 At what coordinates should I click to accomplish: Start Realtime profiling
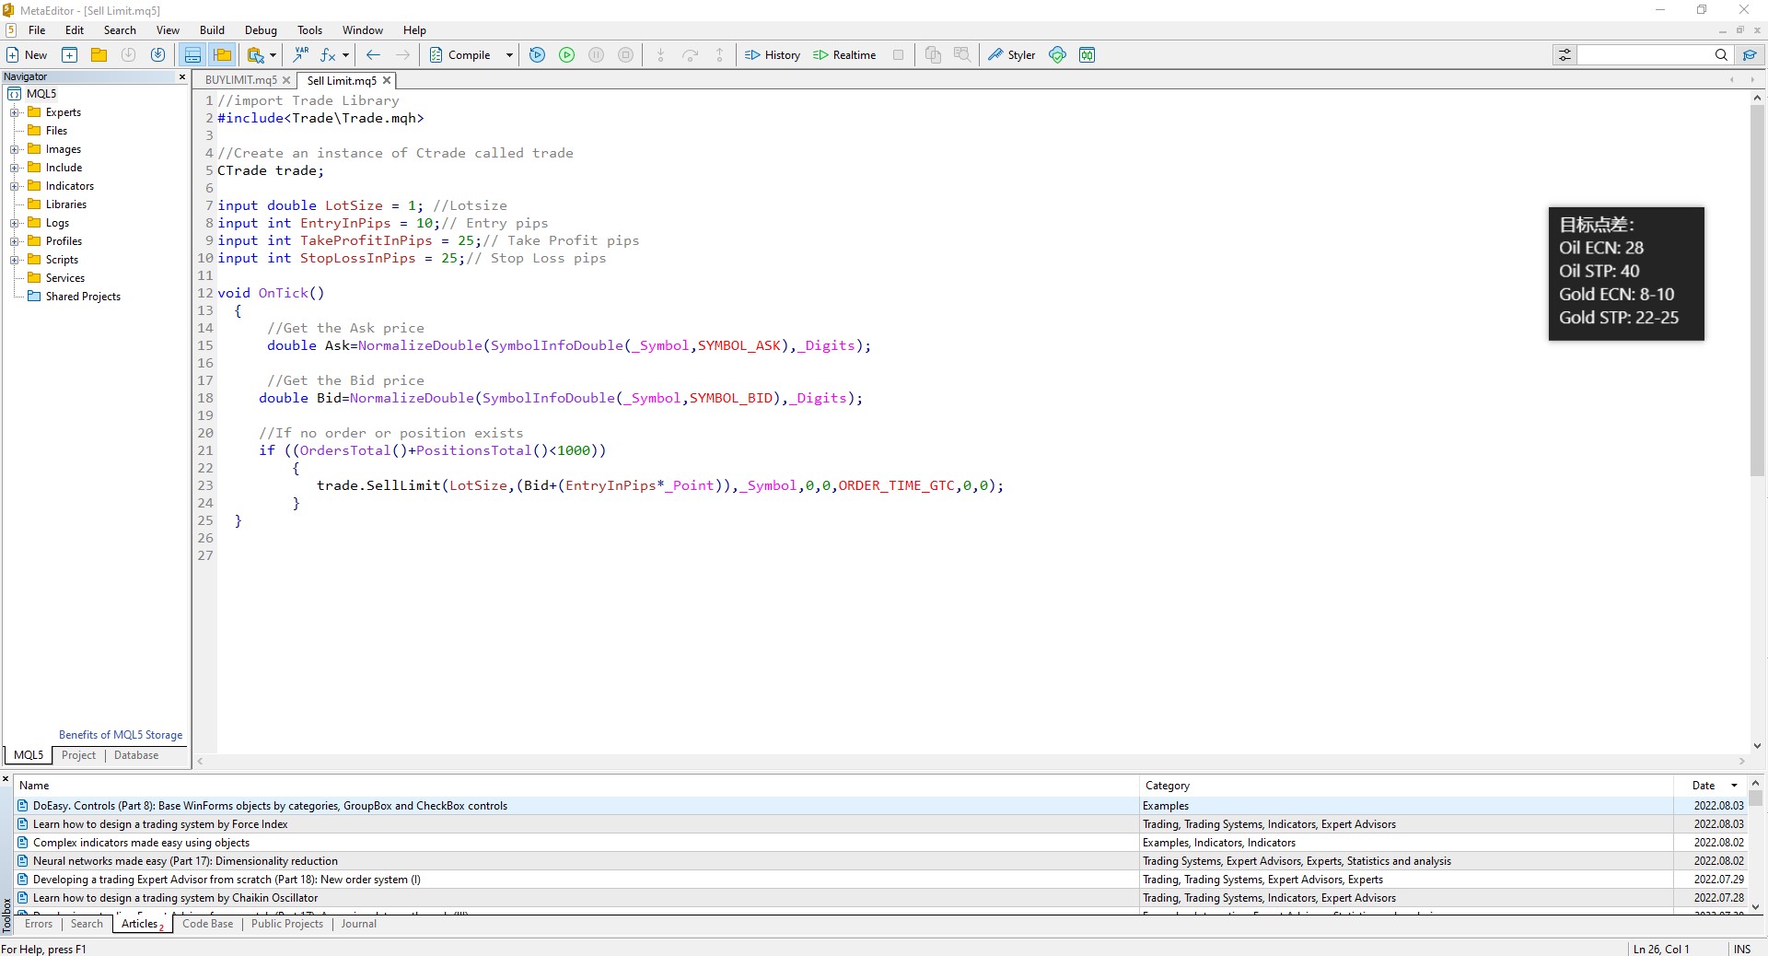(x=844, y=55)
